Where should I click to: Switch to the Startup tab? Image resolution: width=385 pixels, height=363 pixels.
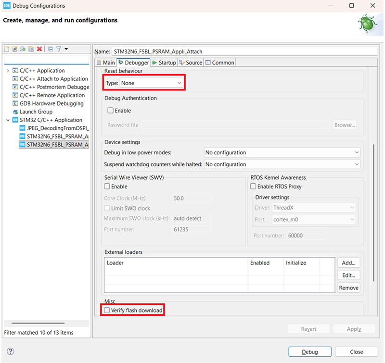164,63
